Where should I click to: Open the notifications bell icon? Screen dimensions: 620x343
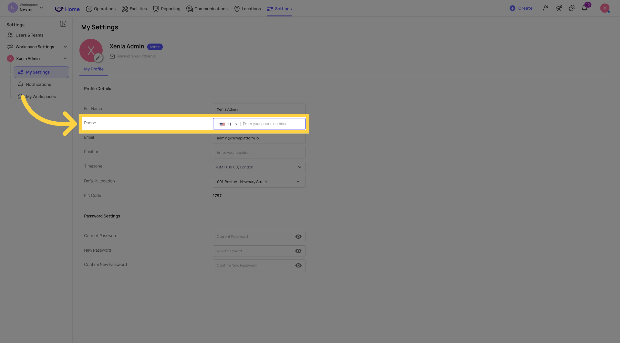[x=584, y=8]
